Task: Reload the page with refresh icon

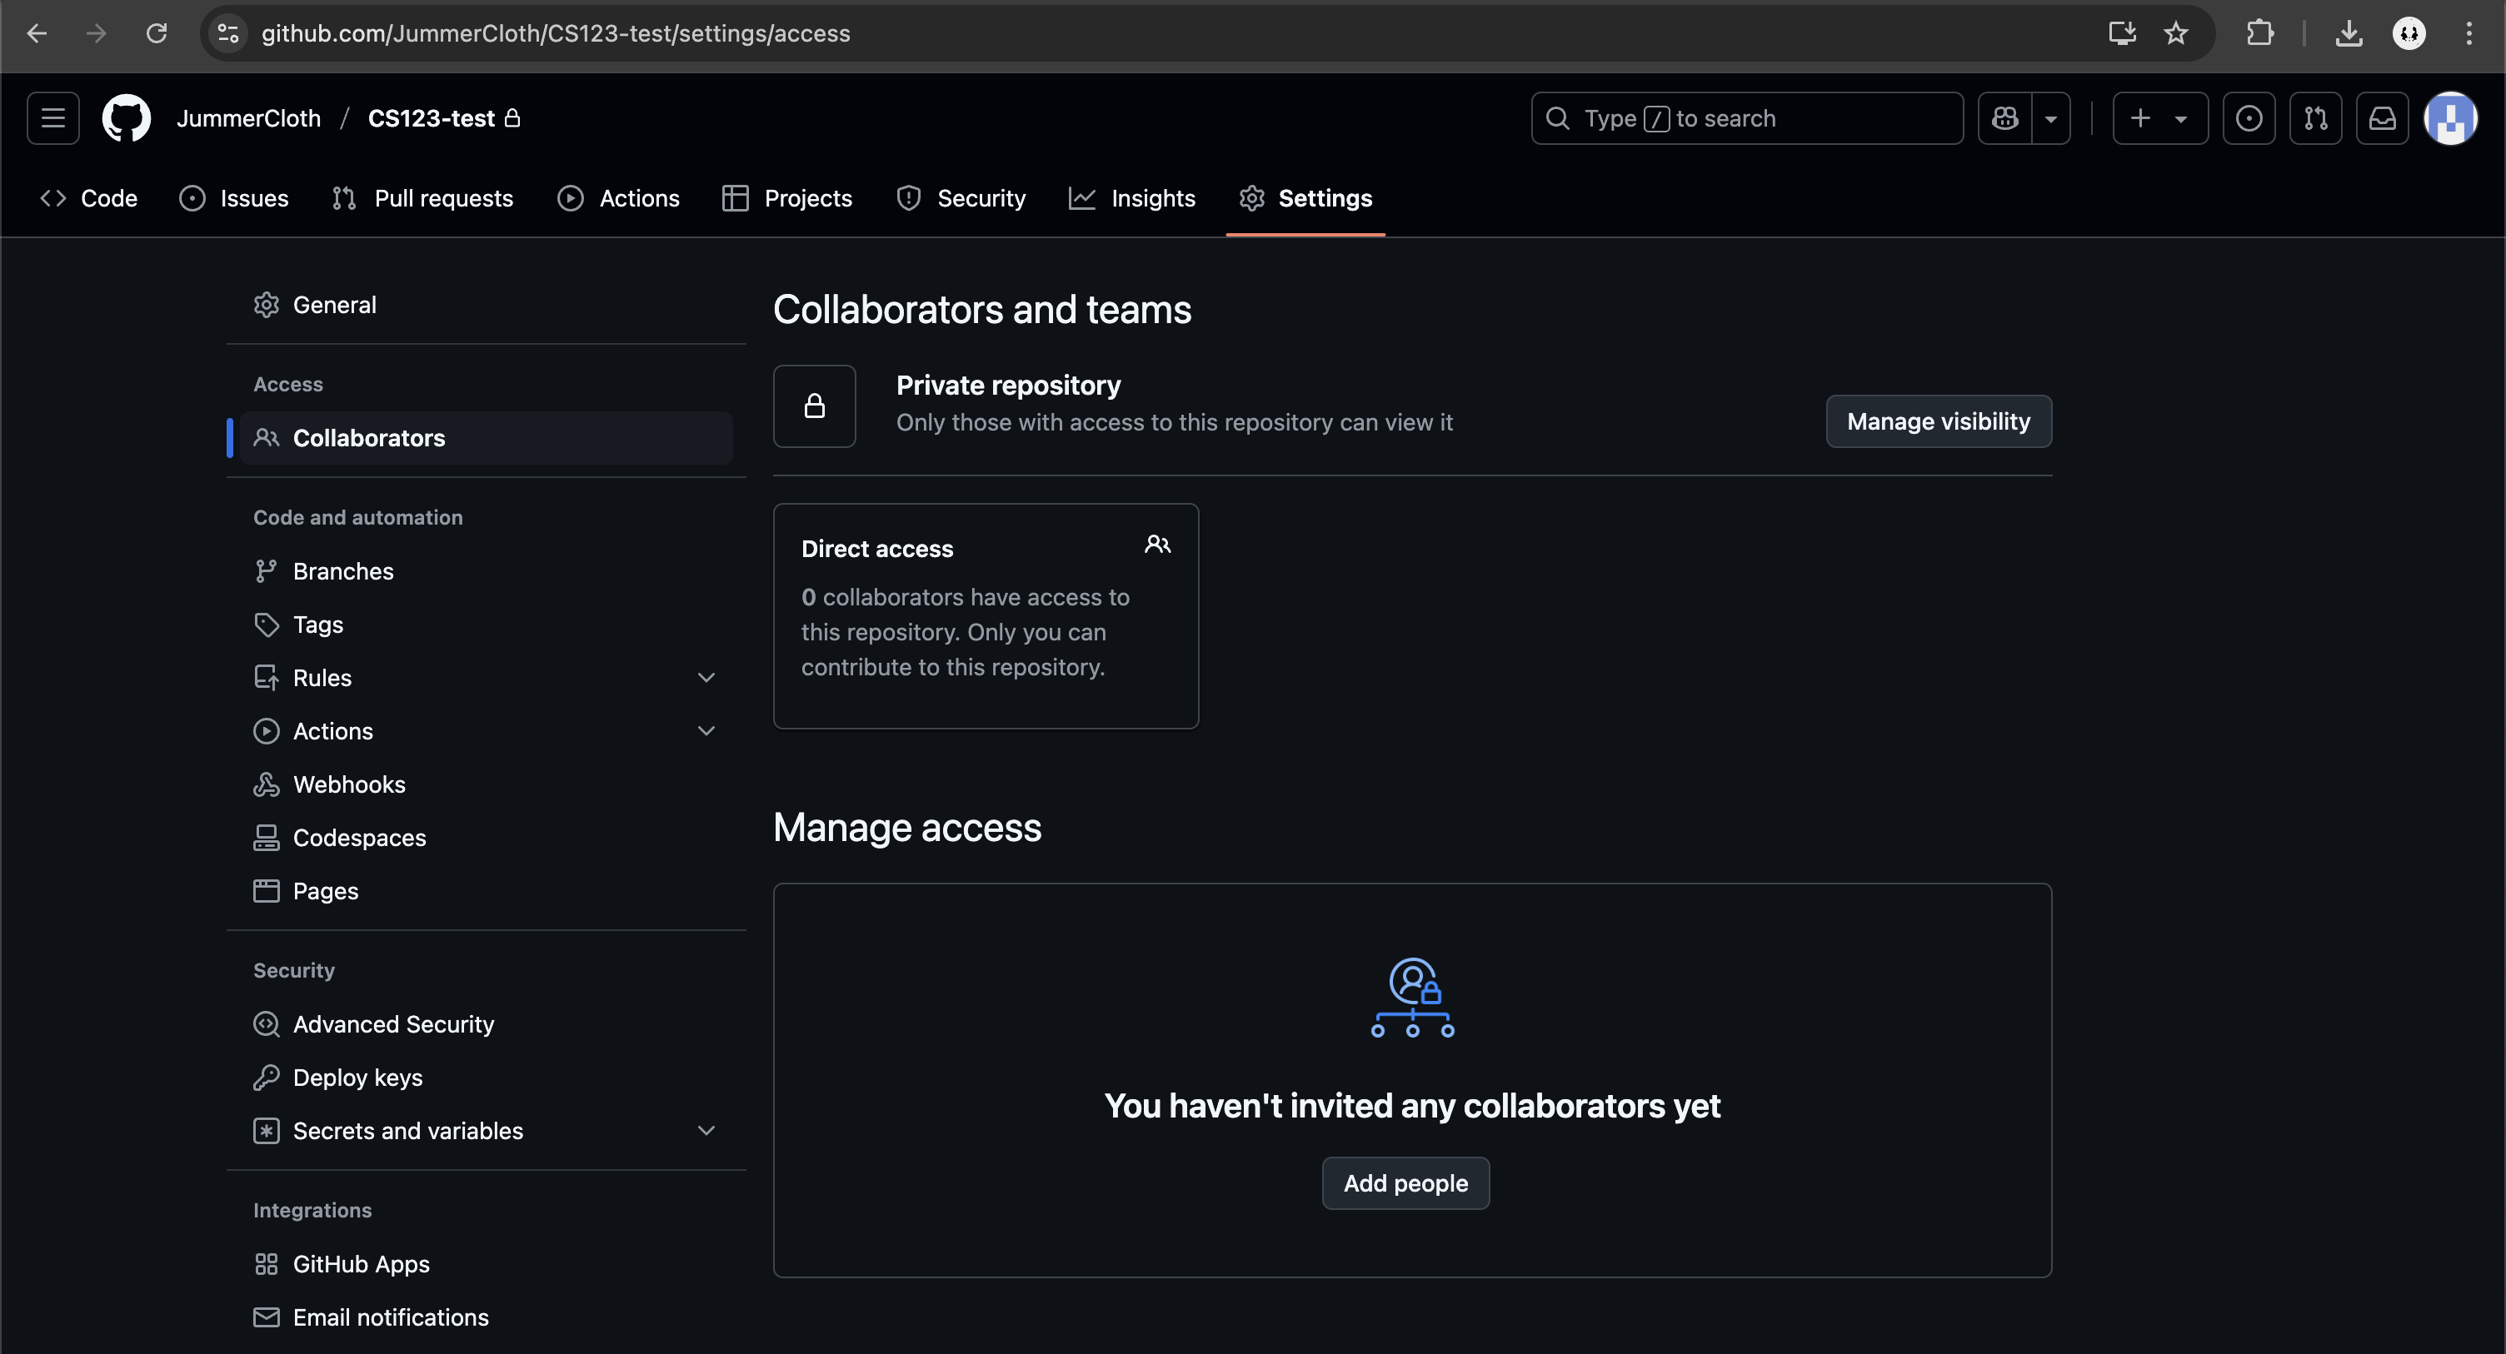Action: point(157,34)
